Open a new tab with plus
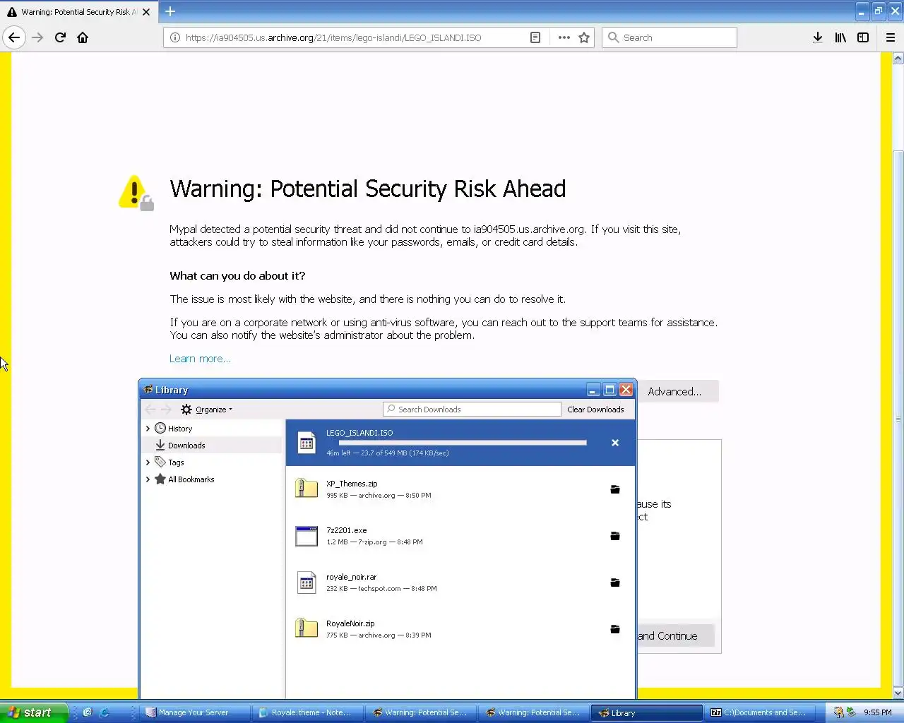 tap(170, 11)
